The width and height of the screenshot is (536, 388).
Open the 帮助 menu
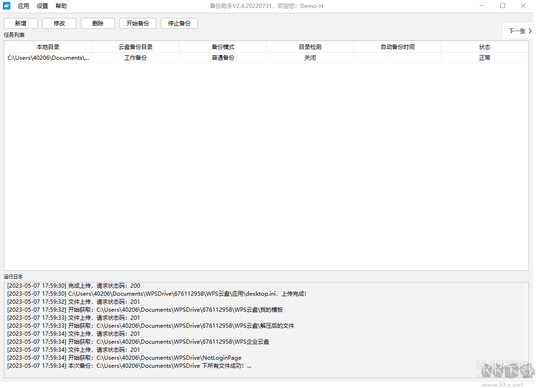click(61, 6)
